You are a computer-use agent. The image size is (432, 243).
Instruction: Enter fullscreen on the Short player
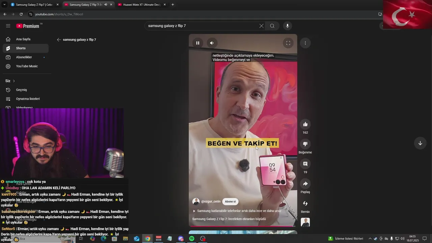pyautogui.click(x=288, y=43)
